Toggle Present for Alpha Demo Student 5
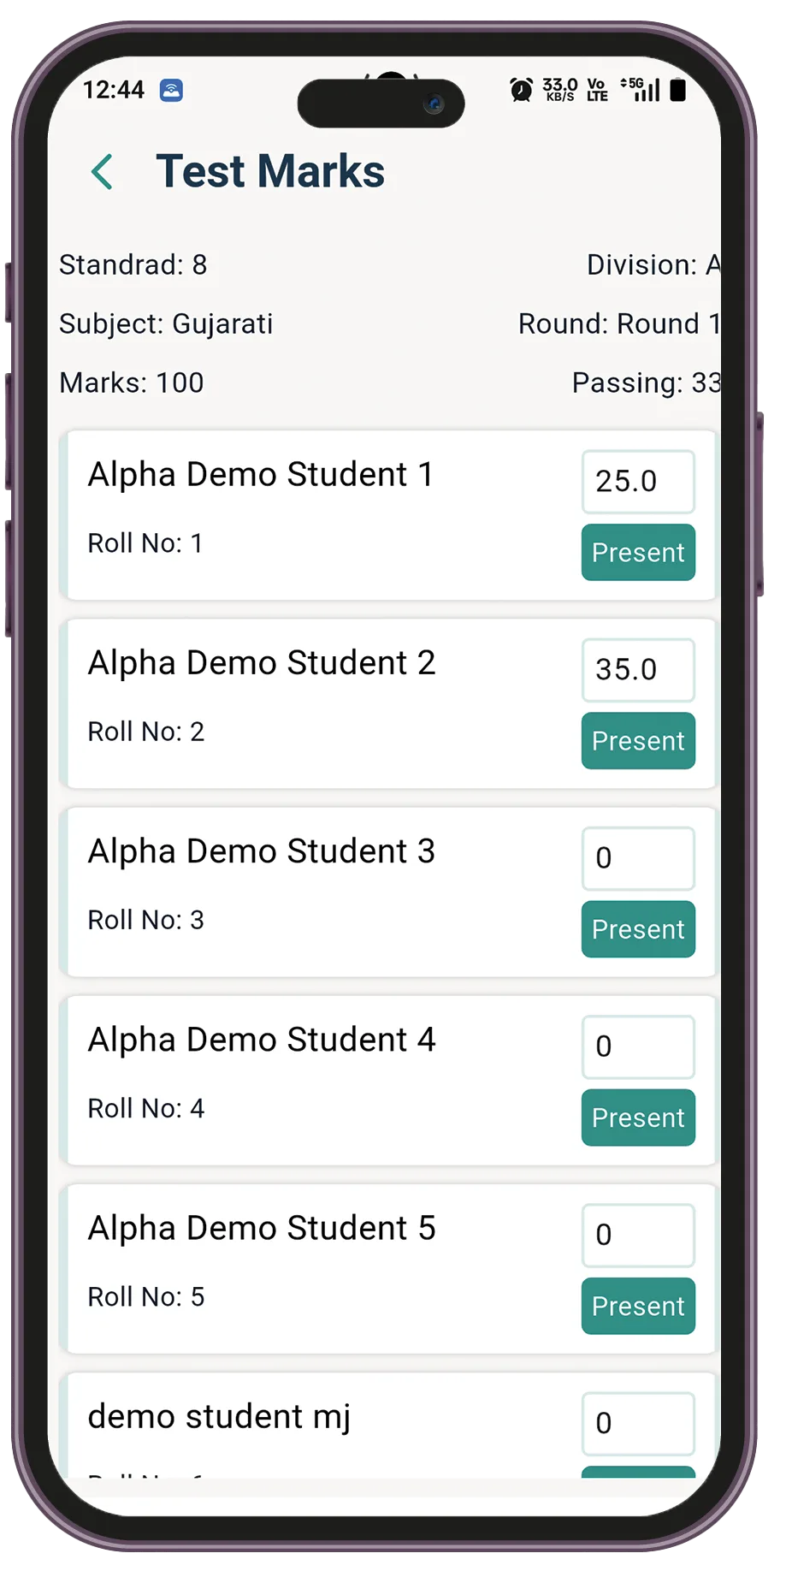 point(638,1306)
